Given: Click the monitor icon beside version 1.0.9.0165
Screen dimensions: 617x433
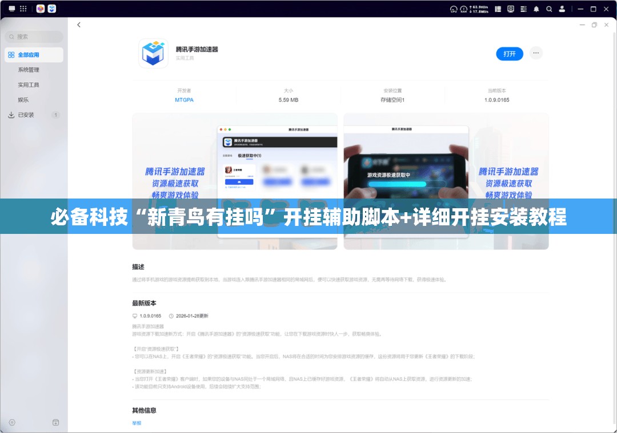Looking at the screenshot, I should (135, 316).
